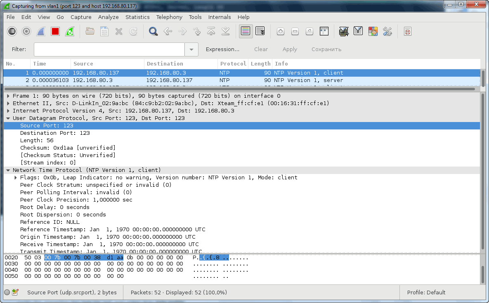Toggle packet list colorizing
This screenshot has width=489, height=303.
pyautogui.click(x=246, y=31)
